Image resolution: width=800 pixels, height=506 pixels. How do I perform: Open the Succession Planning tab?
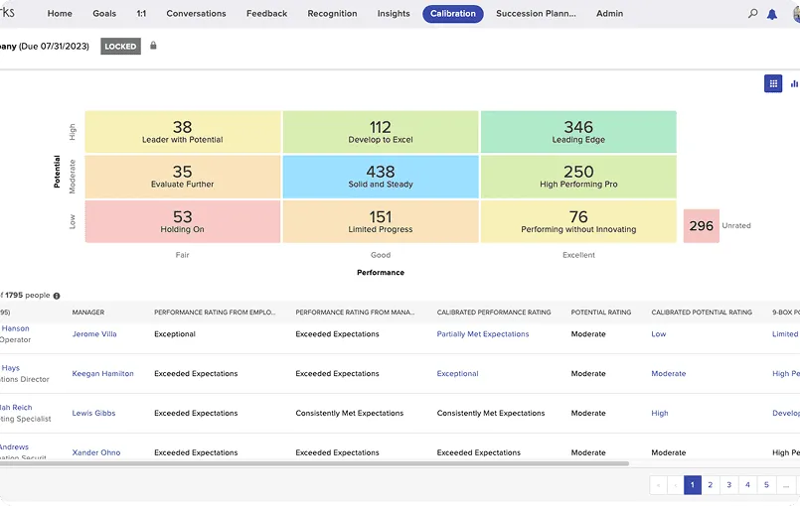(x=536, y=14)
